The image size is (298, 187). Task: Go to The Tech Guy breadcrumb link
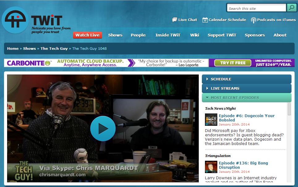coord(54,49)
